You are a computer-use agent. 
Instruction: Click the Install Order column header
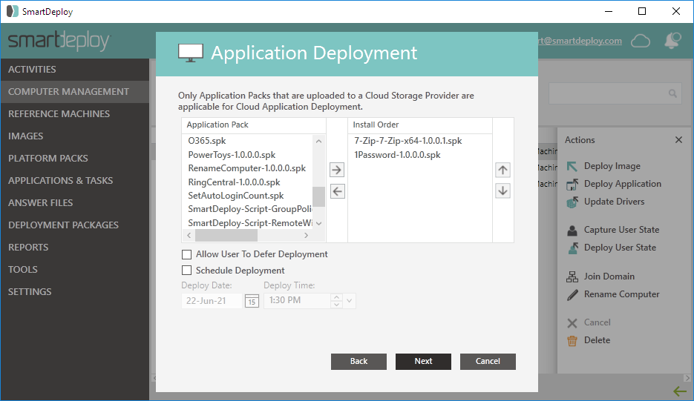click(x=419, y=125)
